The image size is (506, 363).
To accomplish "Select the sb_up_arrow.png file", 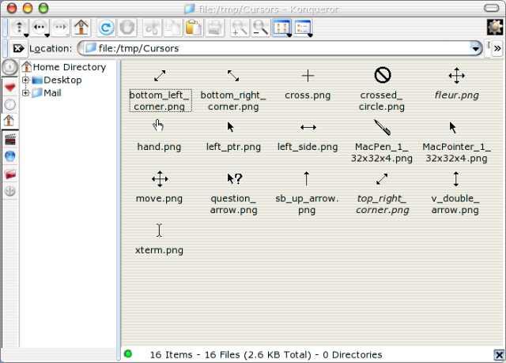I will tap(307, 193).
